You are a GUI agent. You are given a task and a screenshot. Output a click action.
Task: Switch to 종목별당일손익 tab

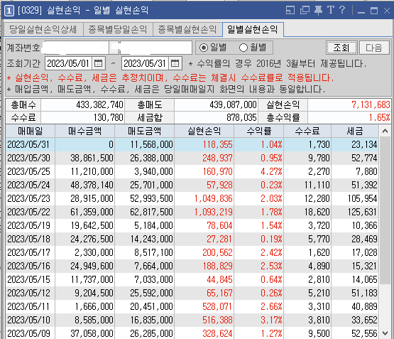[118, 29]
